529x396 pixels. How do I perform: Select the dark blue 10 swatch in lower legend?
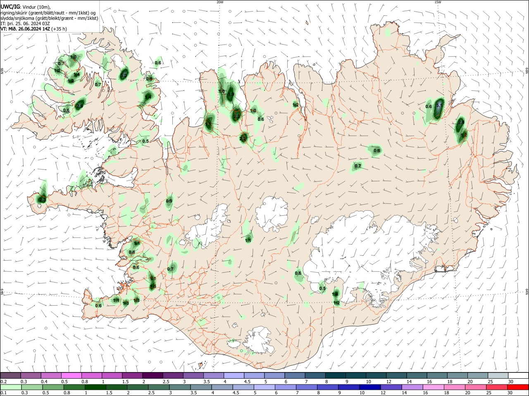point(370,387)
